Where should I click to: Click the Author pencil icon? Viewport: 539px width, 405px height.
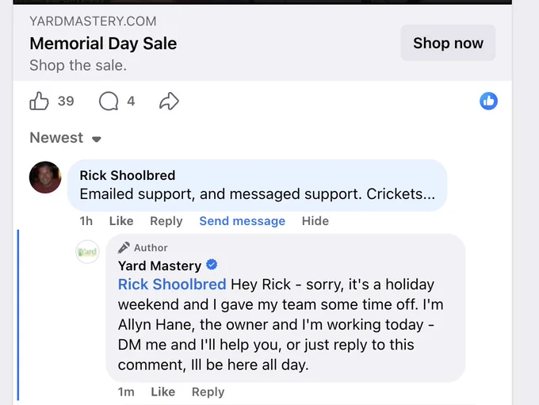pos(124,247)
